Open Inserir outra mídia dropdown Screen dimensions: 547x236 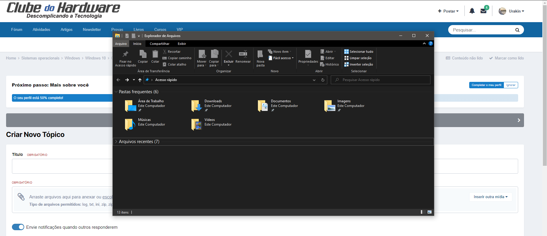click(491, 197)
